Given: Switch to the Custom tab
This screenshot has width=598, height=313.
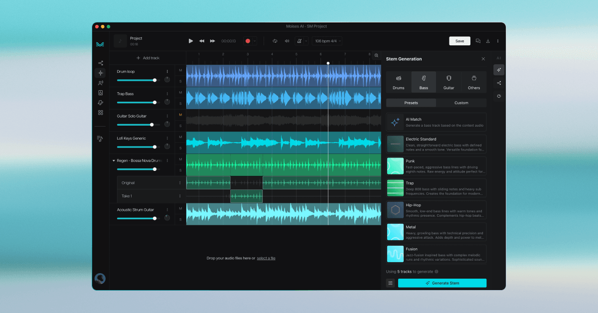Looking at the screenshot, I should [x=461, y=103].
